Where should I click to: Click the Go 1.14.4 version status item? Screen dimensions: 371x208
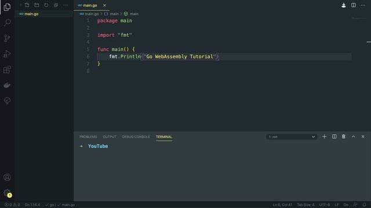point(32,205)
